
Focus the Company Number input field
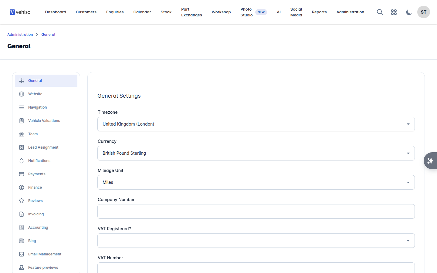pos(256,211)
